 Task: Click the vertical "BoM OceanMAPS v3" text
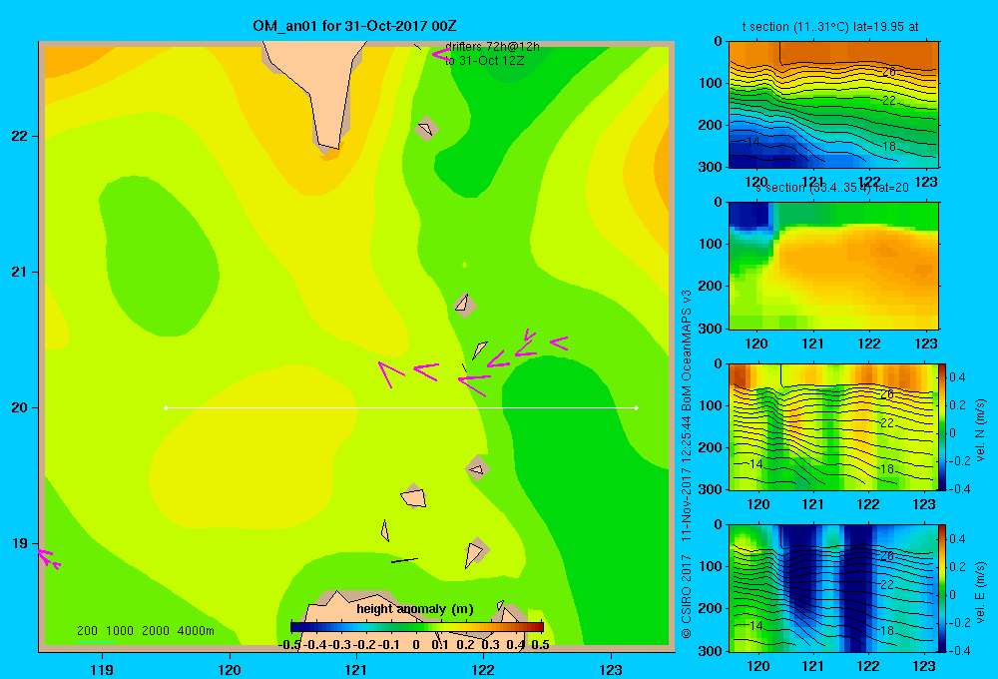point(687,350)
